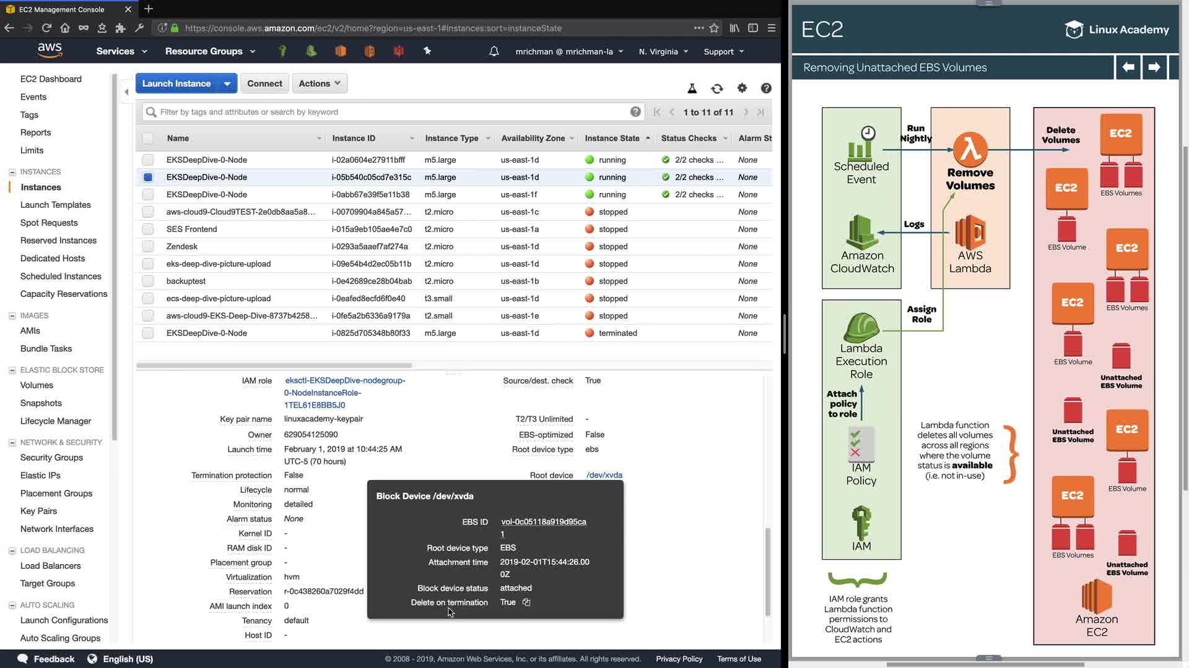Open the Actions dropdown

click(x=320, y=83)
